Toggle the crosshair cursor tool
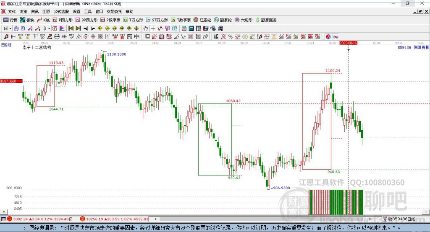 [153, 28]
